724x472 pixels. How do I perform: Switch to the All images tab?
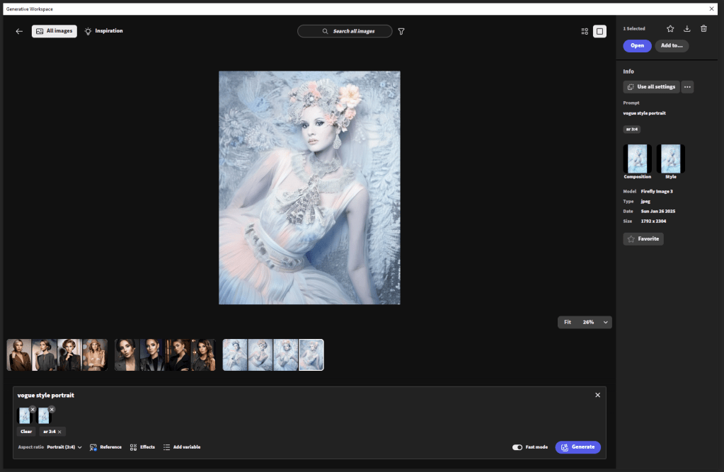pyautogui.click(x=54, y=31)
